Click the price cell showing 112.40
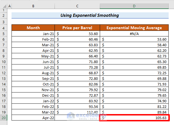Viewport: 174px width, 125px height. click(x=77, y=112)
